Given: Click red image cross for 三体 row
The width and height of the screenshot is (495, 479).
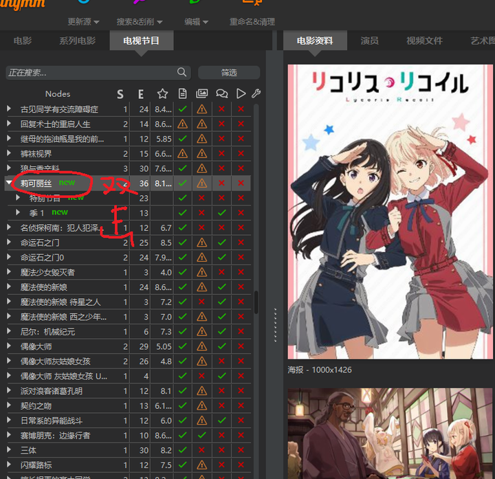Looking at the screenshot, I should click(x=202, y=450).
